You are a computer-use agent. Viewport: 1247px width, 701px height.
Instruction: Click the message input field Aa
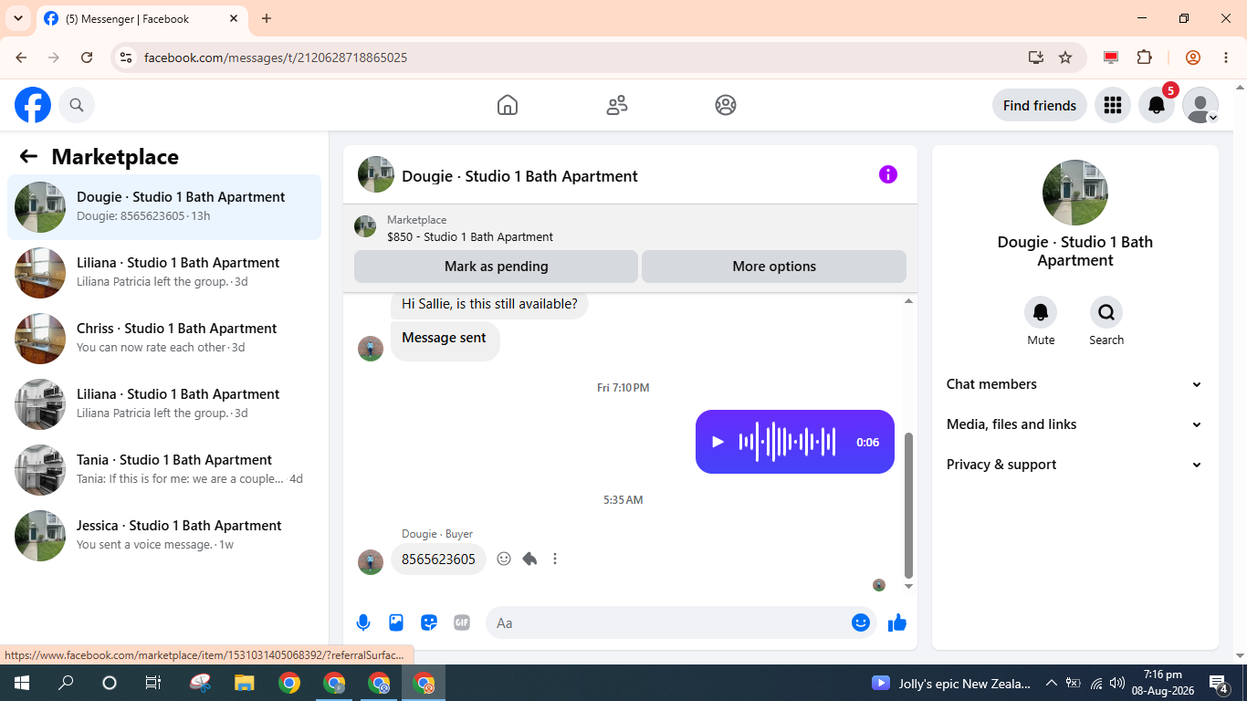666,623
